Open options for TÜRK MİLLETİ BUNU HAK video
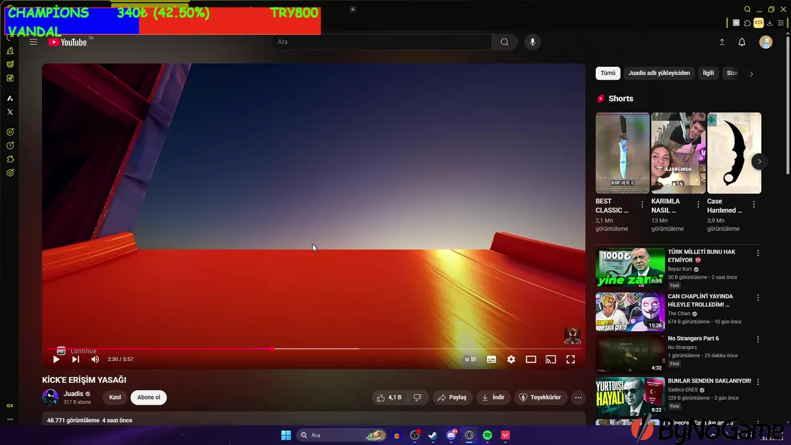The width and height of the screenshot is (791, 445). [758, 253]
